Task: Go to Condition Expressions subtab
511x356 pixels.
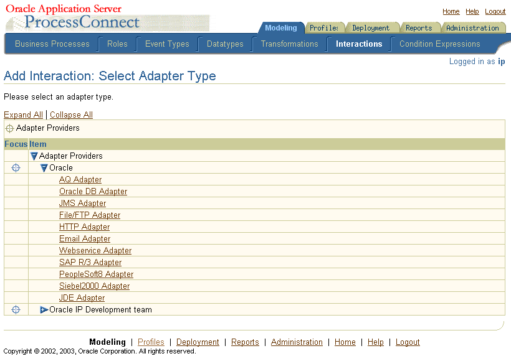Action: coord(440,44)
